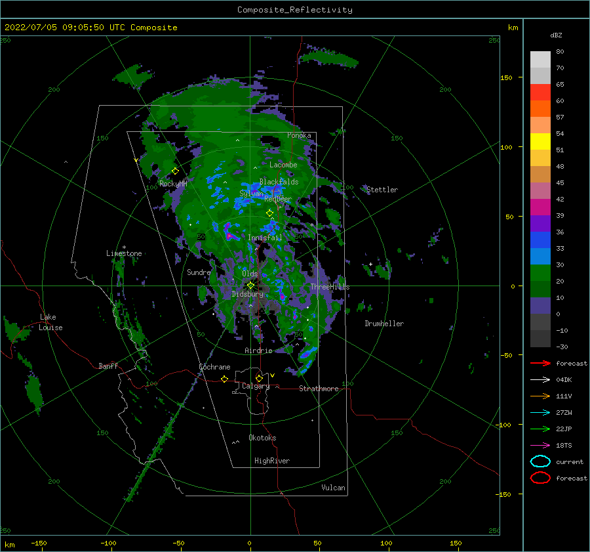590x552 pixels.
Task: Click the yellow diamond marker below Cochrane
Action: [224, 379]
